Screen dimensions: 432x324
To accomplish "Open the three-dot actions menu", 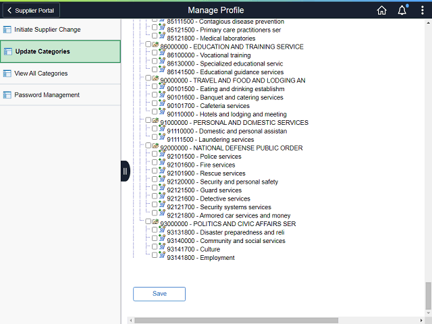I will (422, 10).
